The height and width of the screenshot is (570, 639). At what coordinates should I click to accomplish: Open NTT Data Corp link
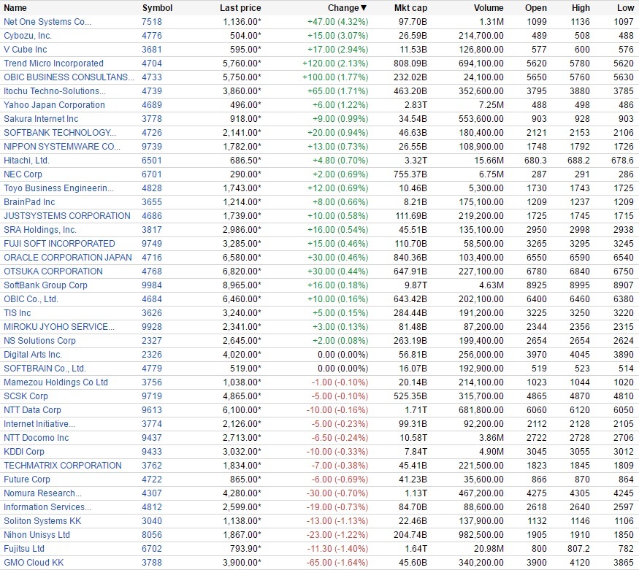coord(32,409)
